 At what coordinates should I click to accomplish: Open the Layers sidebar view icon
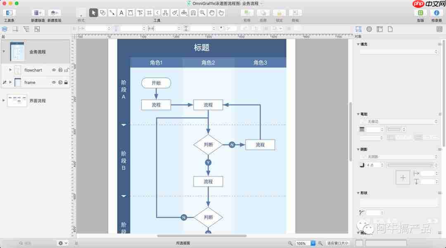tap(5, 29)
